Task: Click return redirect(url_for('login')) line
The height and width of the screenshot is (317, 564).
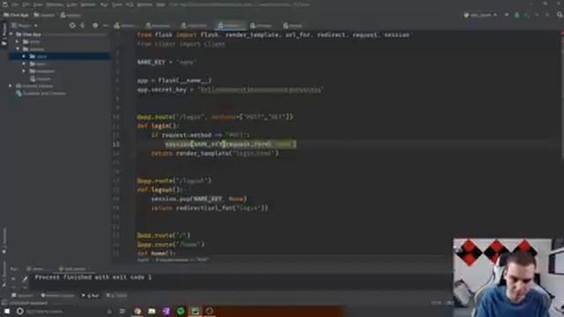Action: (210, 208)
